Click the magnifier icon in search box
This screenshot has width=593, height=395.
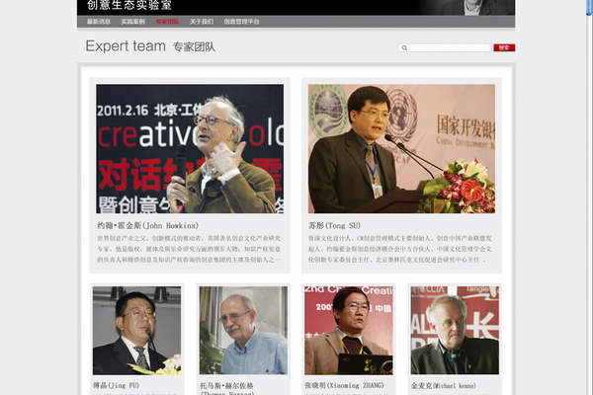[x=404, y=48]
